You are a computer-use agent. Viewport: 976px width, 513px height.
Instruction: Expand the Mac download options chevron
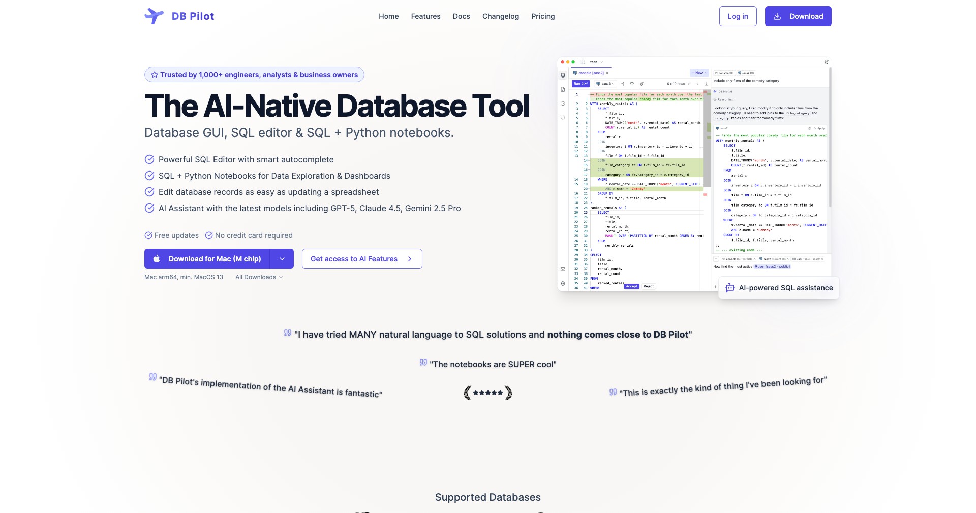click(x=282, y=259)
